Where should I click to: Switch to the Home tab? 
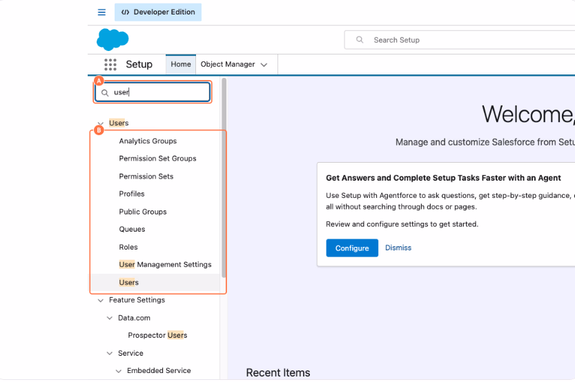181,64
